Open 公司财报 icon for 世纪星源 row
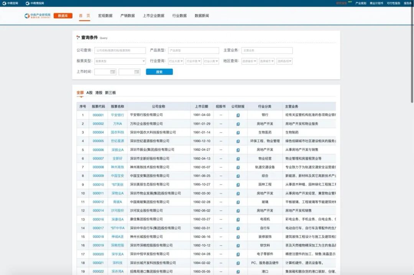 (238, 141)
